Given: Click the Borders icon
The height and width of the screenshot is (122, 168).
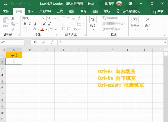Looking at the screenshot, I should click(x=25, y=29).
